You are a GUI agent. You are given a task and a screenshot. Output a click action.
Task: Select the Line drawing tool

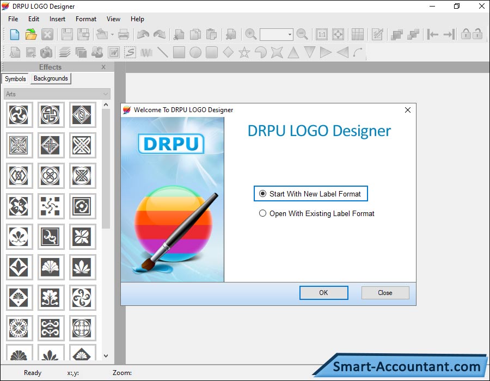click(162, 52)
